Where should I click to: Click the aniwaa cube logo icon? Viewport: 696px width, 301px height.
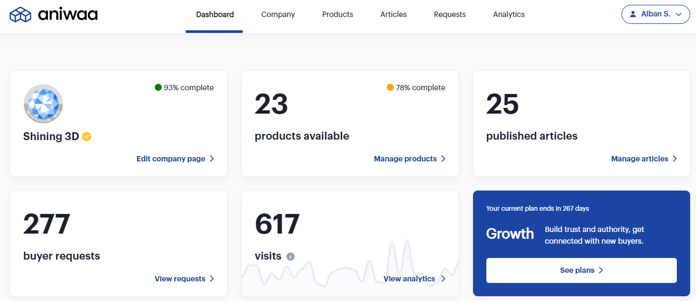[21, 15]
